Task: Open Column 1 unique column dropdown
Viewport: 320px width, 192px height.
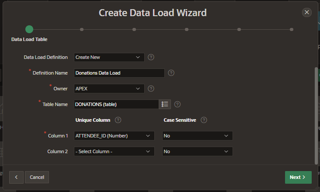Action: click(114, 136)
